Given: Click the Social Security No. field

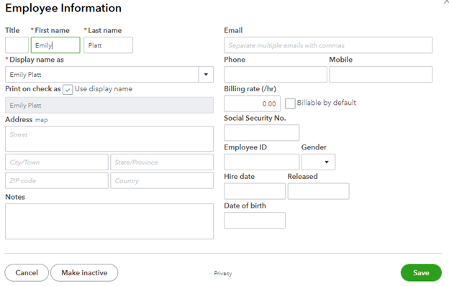Looking at the screenshot, I should tap(262, 133).
